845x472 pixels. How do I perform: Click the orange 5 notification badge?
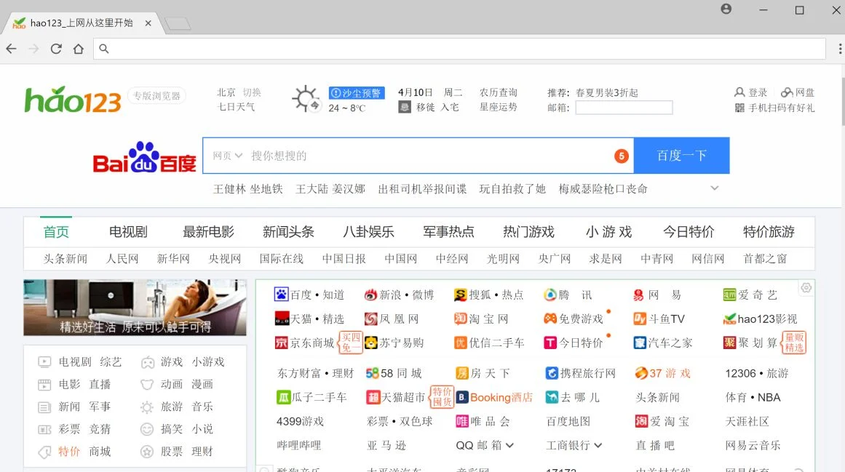point(622,156)
